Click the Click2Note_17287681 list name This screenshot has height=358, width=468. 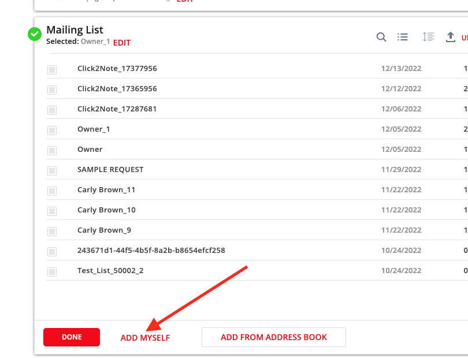[117, 109]
